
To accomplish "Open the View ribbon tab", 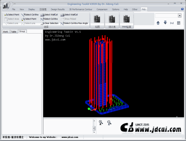I will pyautogui.click(x=22, y=9).
